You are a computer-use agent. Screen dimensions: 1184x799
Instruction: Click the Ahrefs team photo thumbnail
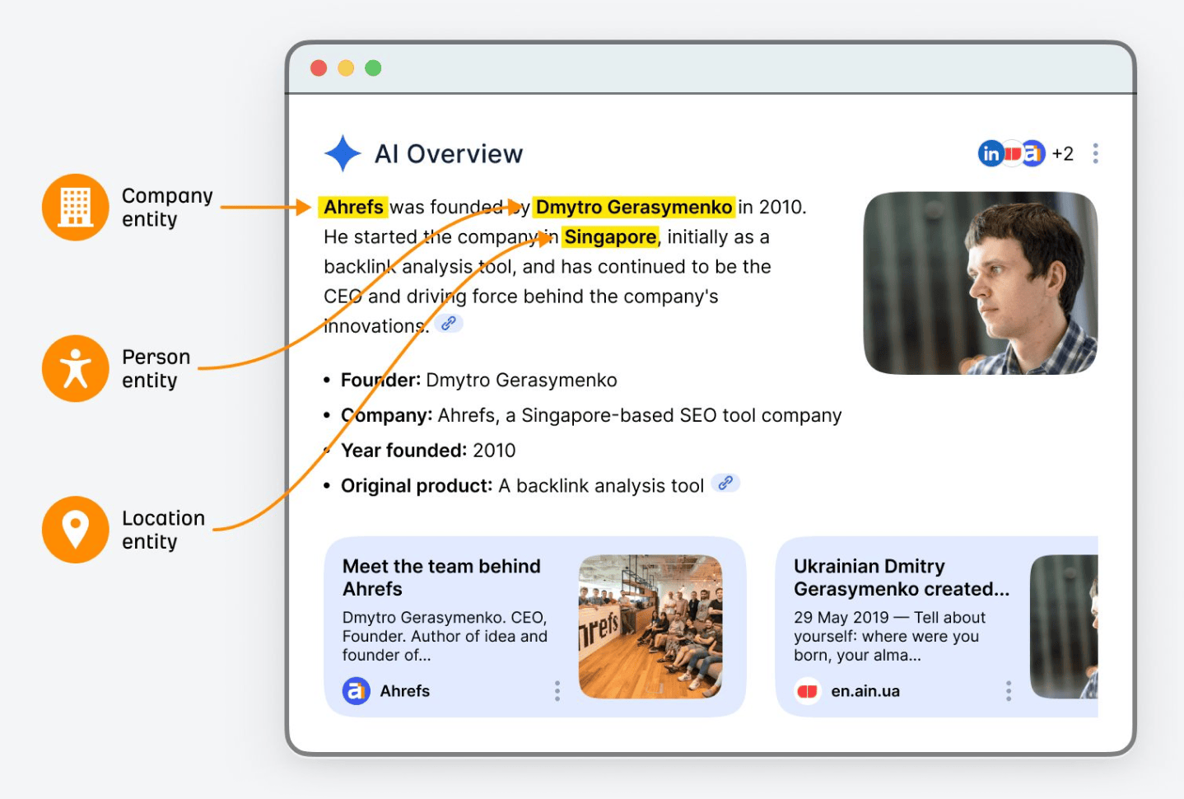[650, 627]
